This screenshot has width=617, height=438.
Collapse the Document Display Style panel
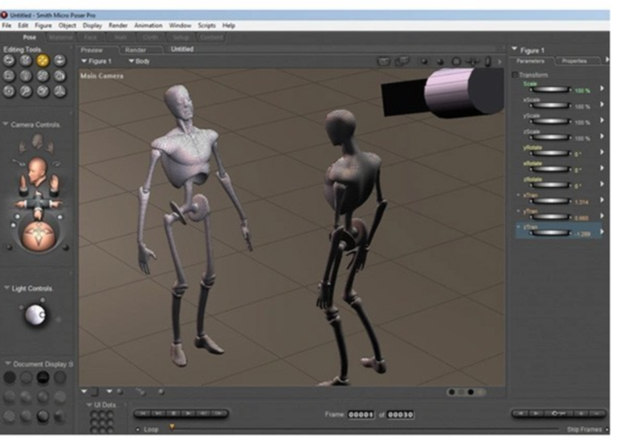pyautogui.click(x=7, y=364)
